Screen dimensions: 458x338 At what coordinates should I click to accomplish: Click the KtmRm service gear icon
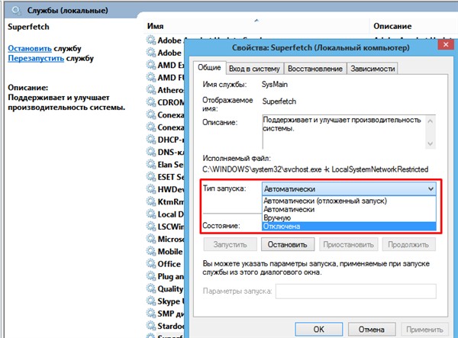pyautogui.click(x=151, y=201)
